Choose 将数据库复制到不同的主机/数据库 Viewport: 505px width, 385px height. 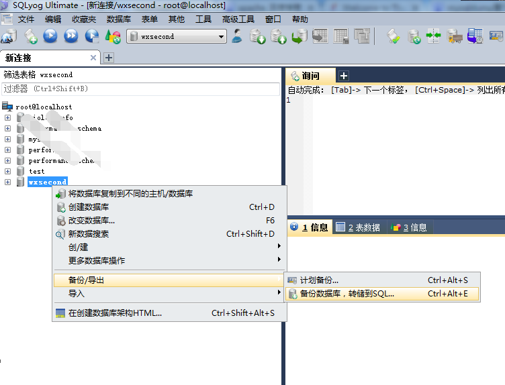click(x=169, y=194)
